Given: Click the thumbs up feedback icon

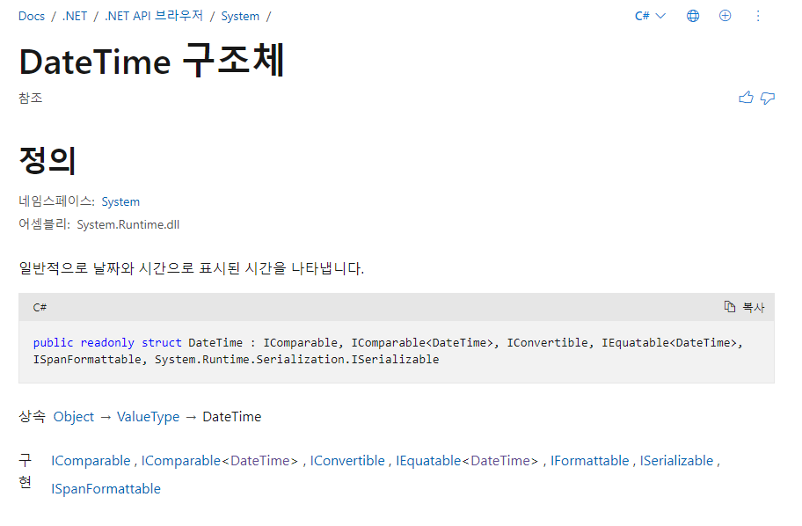Looking at the screenshot, I should [746, 98].
